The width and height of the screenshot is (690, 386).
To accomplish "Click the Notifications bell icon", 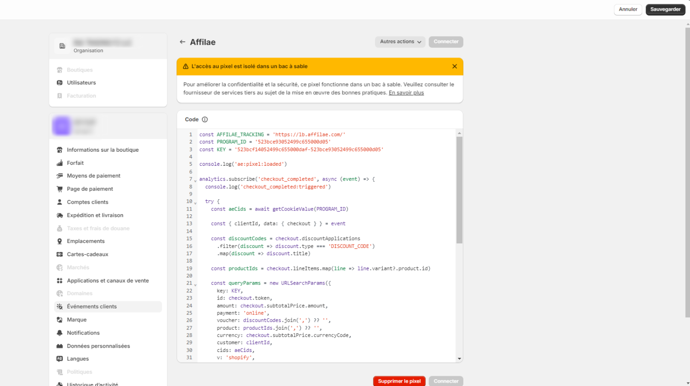I will (60, 333).
